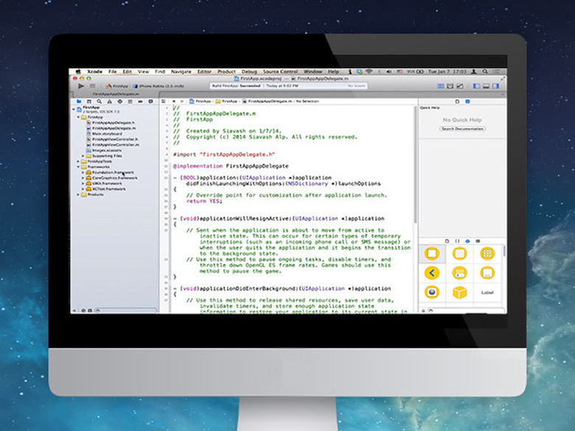
Task: Expand the FirstAppTests group
Action: coord(78,161)
